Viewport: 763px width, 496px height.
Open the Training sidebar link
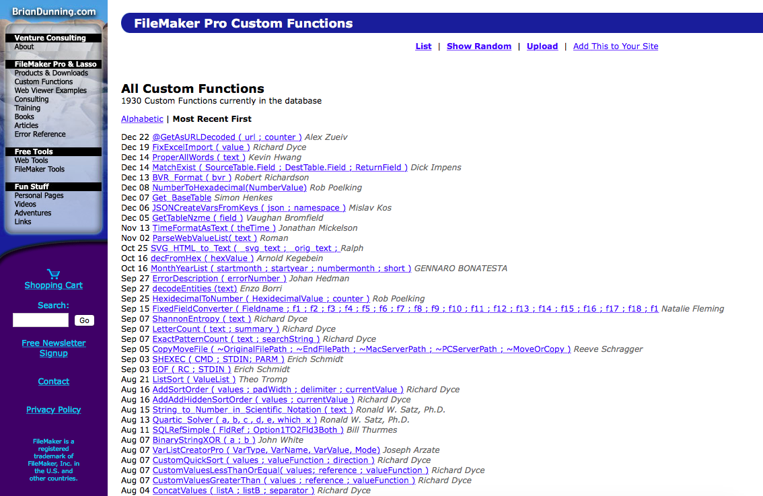pos(27,108)
